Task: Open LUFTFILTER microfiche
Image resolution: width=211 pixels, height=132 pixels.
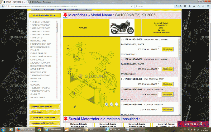Action: pyautogui.click(x=36, y=78)
